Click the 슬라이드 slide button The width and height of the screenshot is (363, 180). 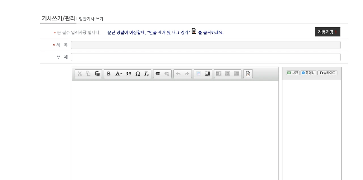[327, 73]
